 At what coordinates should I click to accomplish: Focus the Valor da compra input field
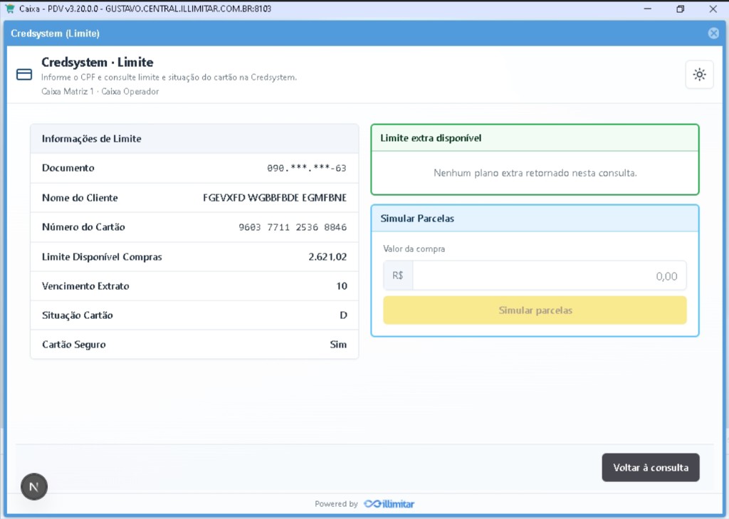(x=549, y=276)
